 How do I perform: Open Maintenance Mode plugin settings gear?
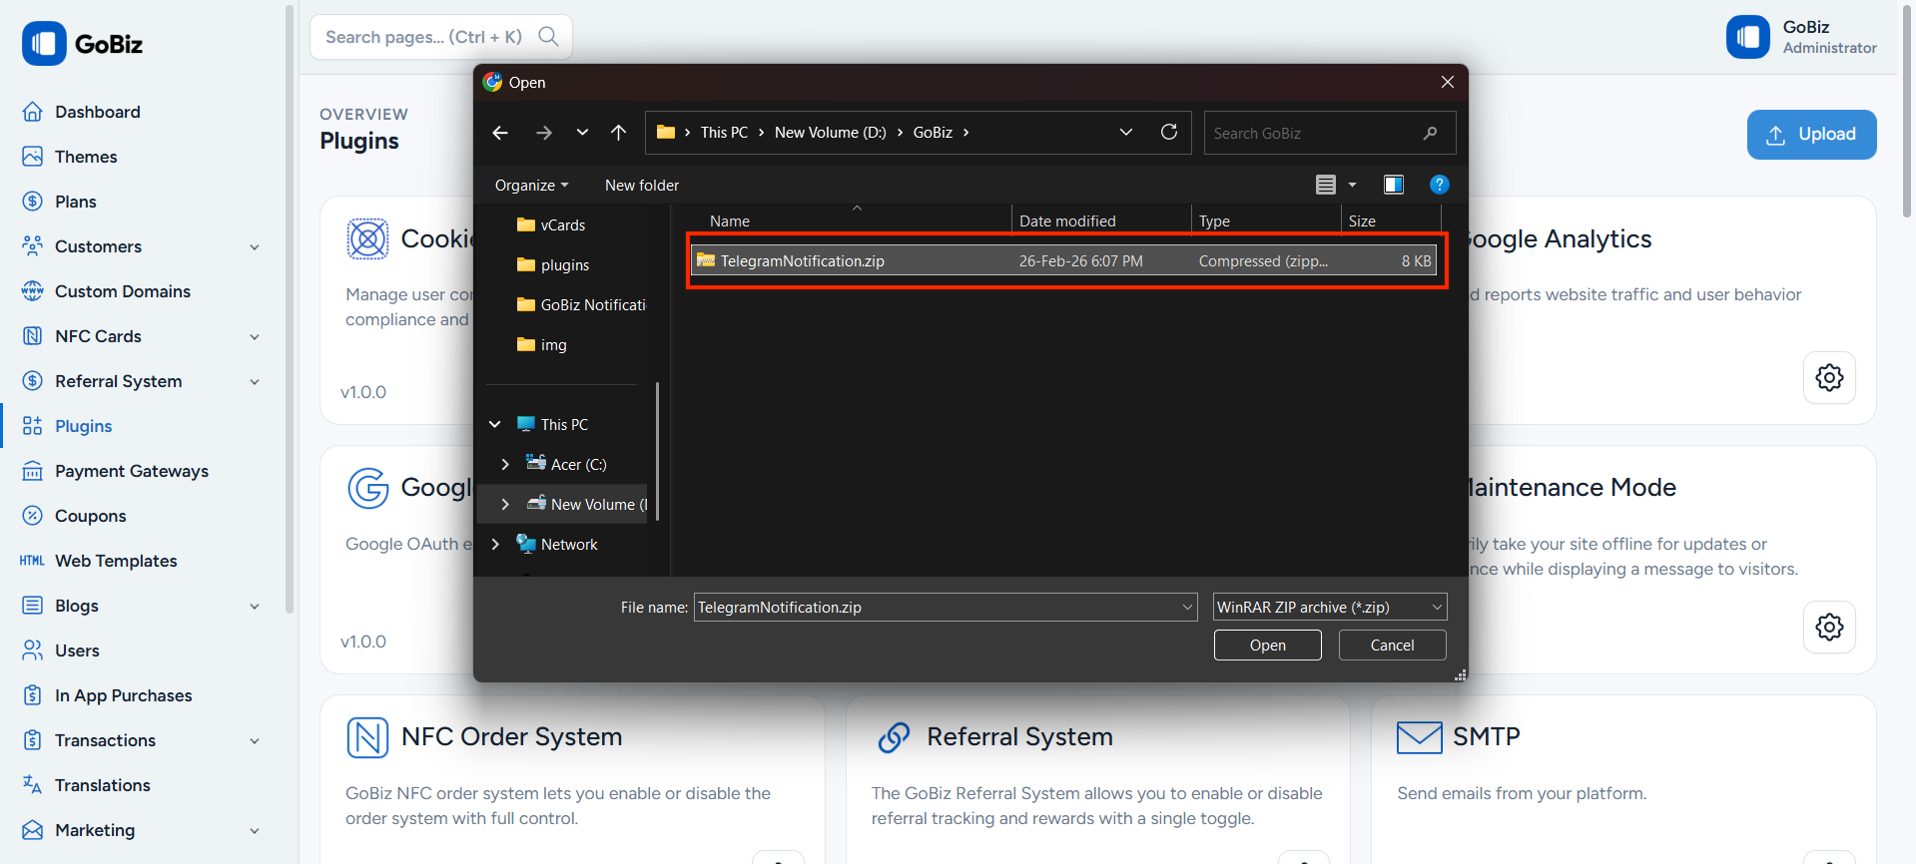click(x=1829, y=628)
